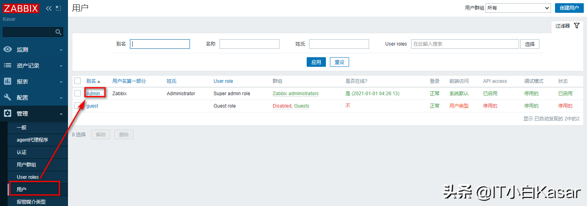This screenshot has height=206, width=587.
Task: Toggle the select-all users checkbox
Action: [x=78, y=81]
